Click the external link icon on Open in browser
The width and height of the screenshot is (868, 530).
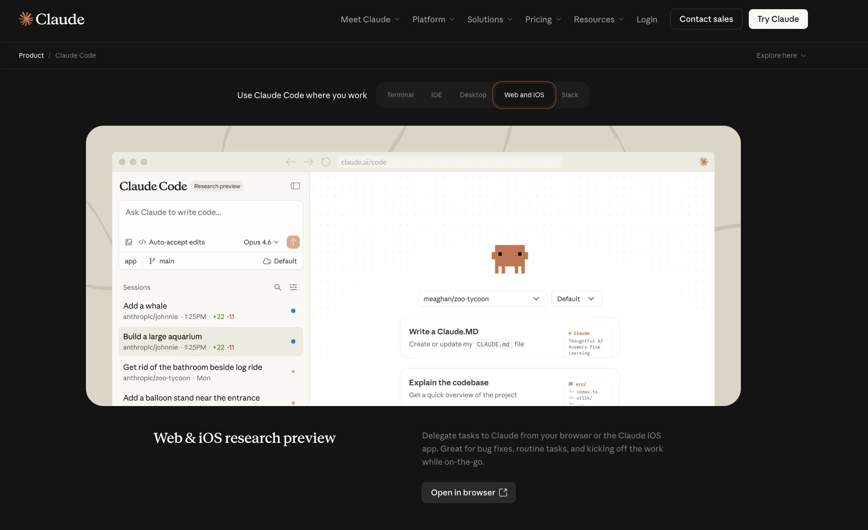[x=503, y=492]
